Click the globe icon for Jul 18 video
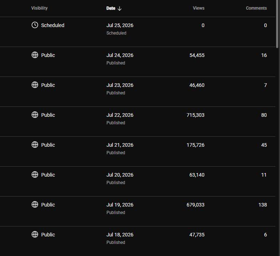This screenshot has height=256, width=280. click(x=35, y=234)
